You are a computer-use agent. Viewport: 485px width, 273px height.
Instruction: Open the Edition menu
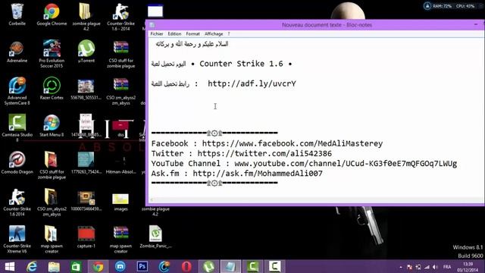tap(174, 33)
